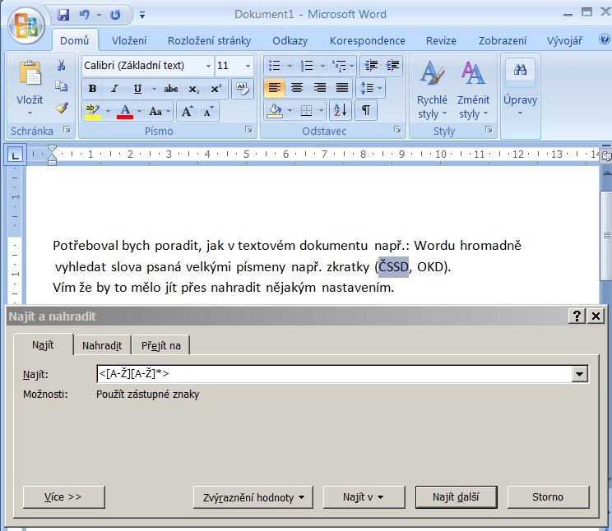Screen dimensions: 612x531
Task: Click the Najít další button
Action: point(456,497)
